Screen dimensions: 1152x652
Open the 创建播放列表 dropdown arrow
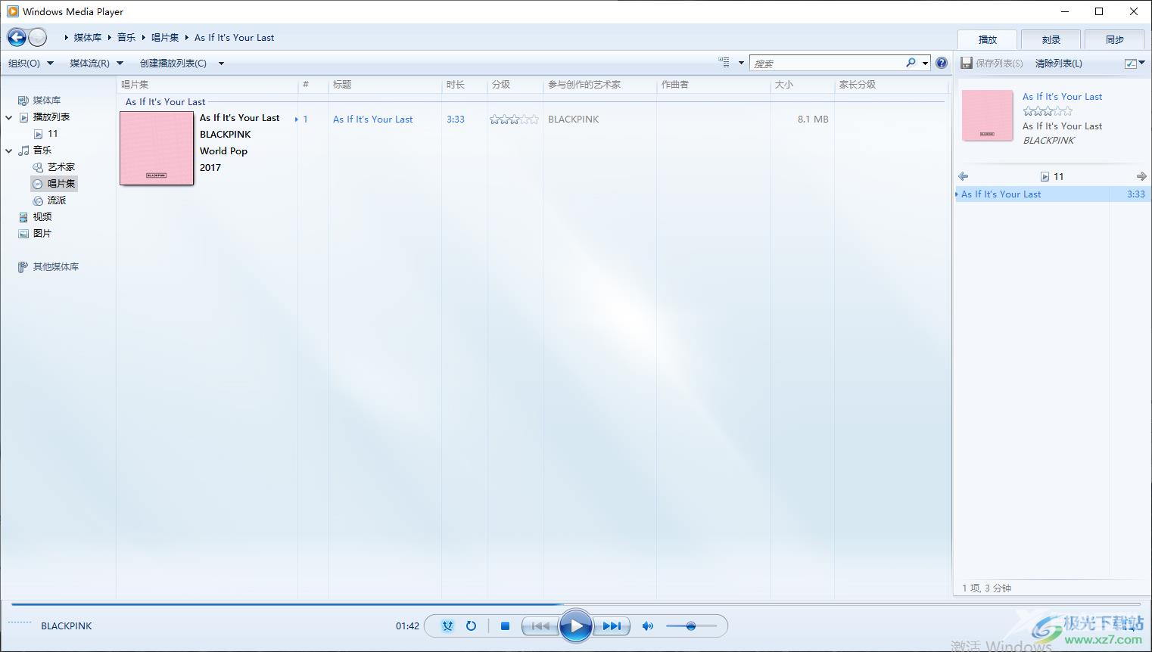pos(221,64)
